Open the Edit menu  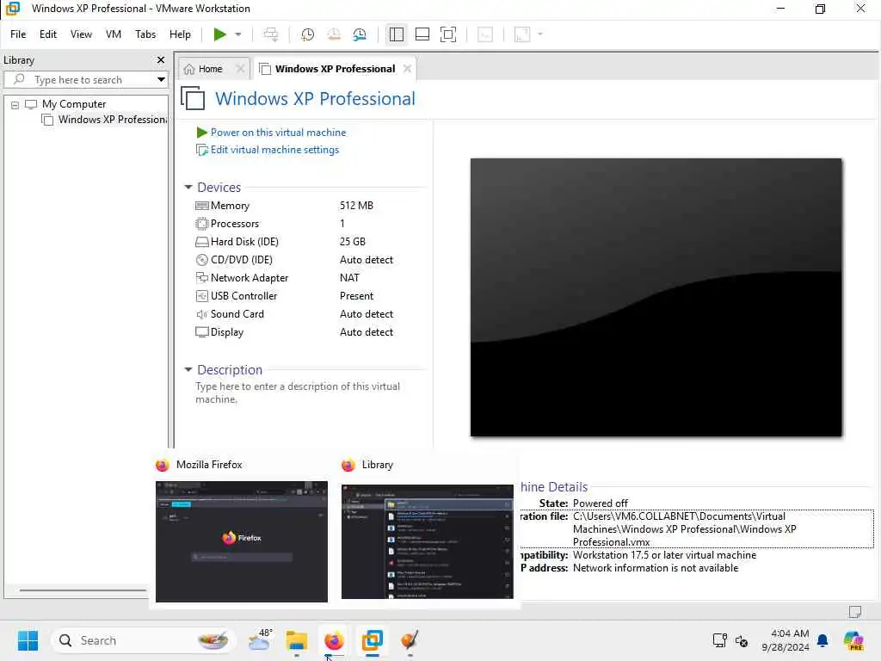point(48,34)
